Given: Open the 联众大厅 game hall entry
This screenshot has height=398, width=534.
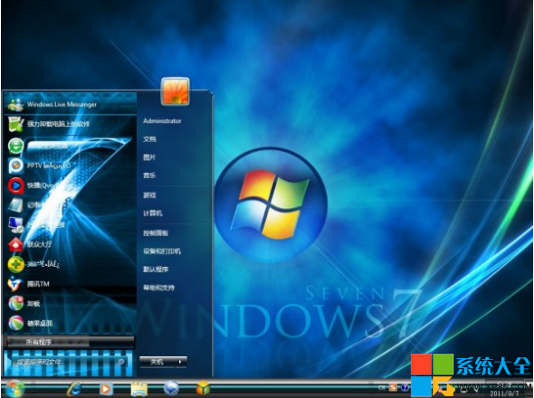Looking at the screenshot, I should point(70,244).
